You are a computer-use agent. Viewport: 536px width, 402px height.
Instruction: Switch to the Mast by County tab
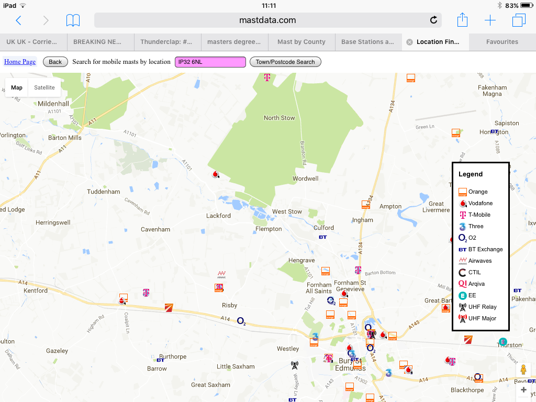tap(301, 42)
